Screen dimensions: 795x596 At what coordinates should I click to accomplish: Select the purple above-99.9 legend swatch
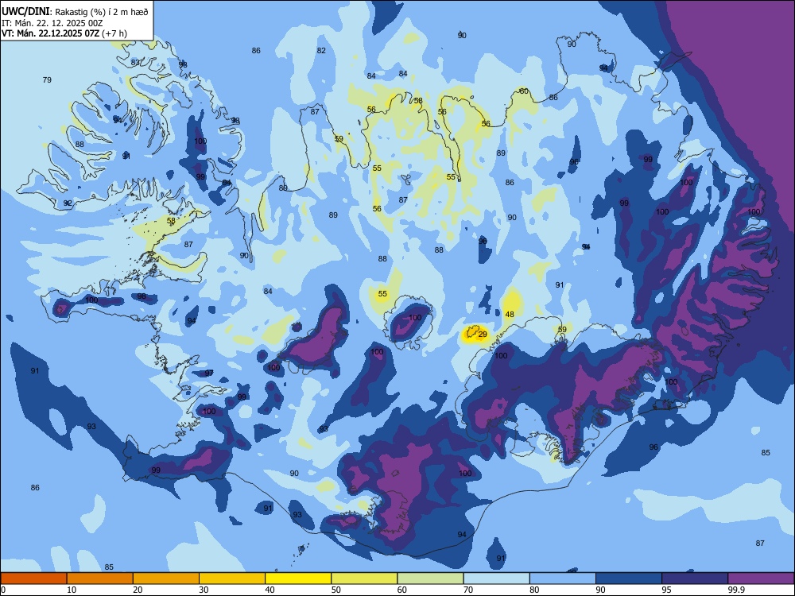[761, 579]
